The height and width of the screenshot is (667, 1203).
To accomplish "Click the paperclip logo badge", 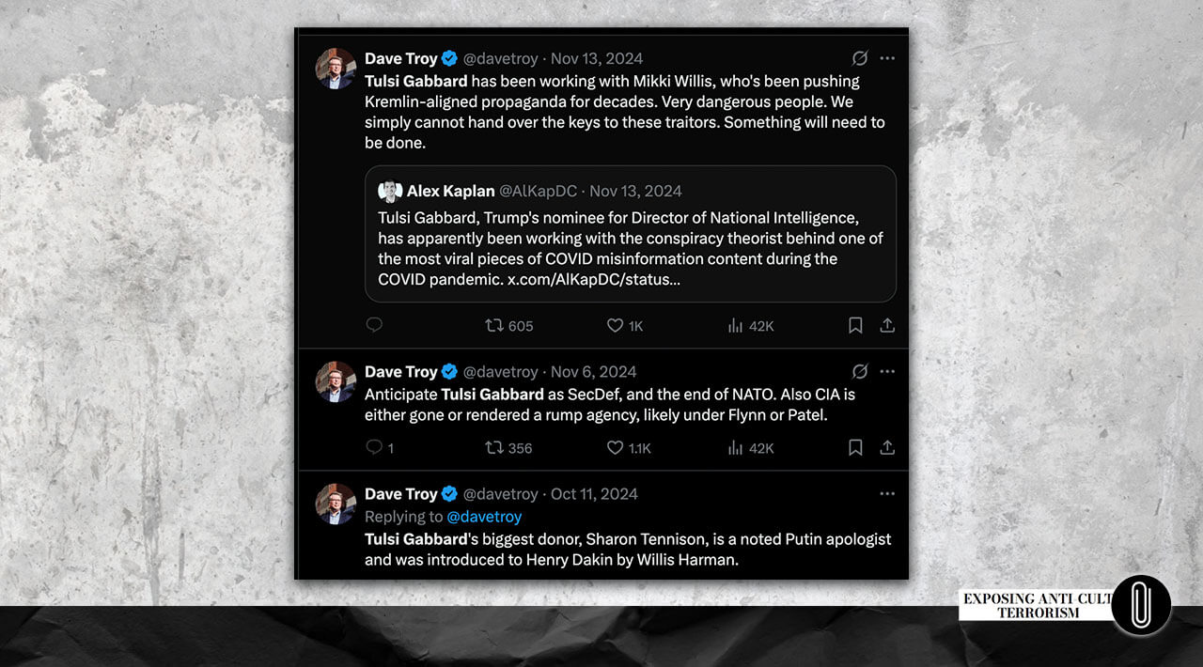I will coord(1141,605).
